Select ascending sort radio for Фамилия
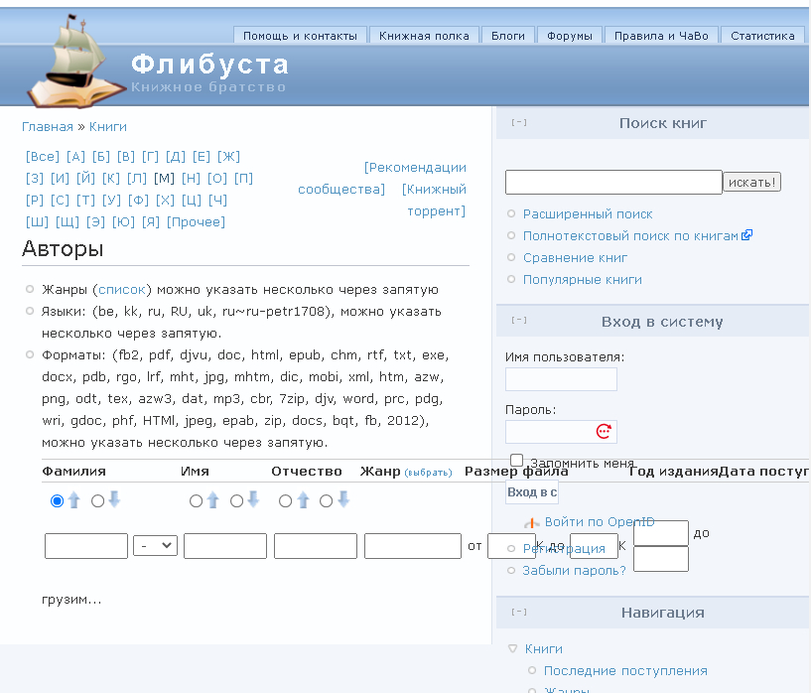811x693 pixels. pyautogui.click(x=57, y=500)
